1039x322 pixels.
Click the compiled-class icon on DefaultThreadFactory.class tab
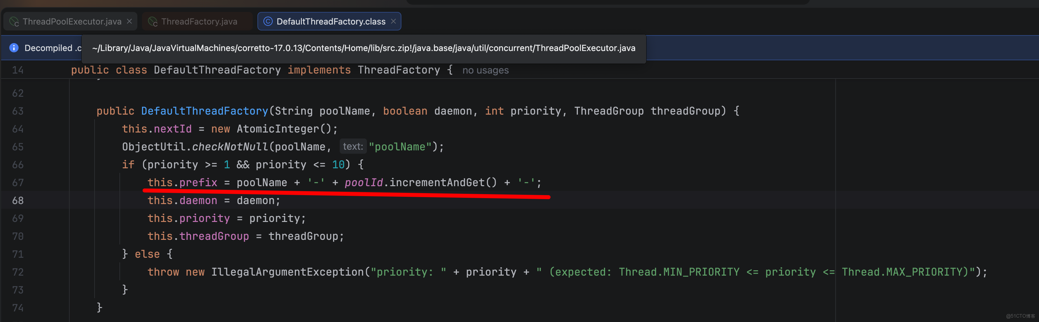tap(268, 21)
